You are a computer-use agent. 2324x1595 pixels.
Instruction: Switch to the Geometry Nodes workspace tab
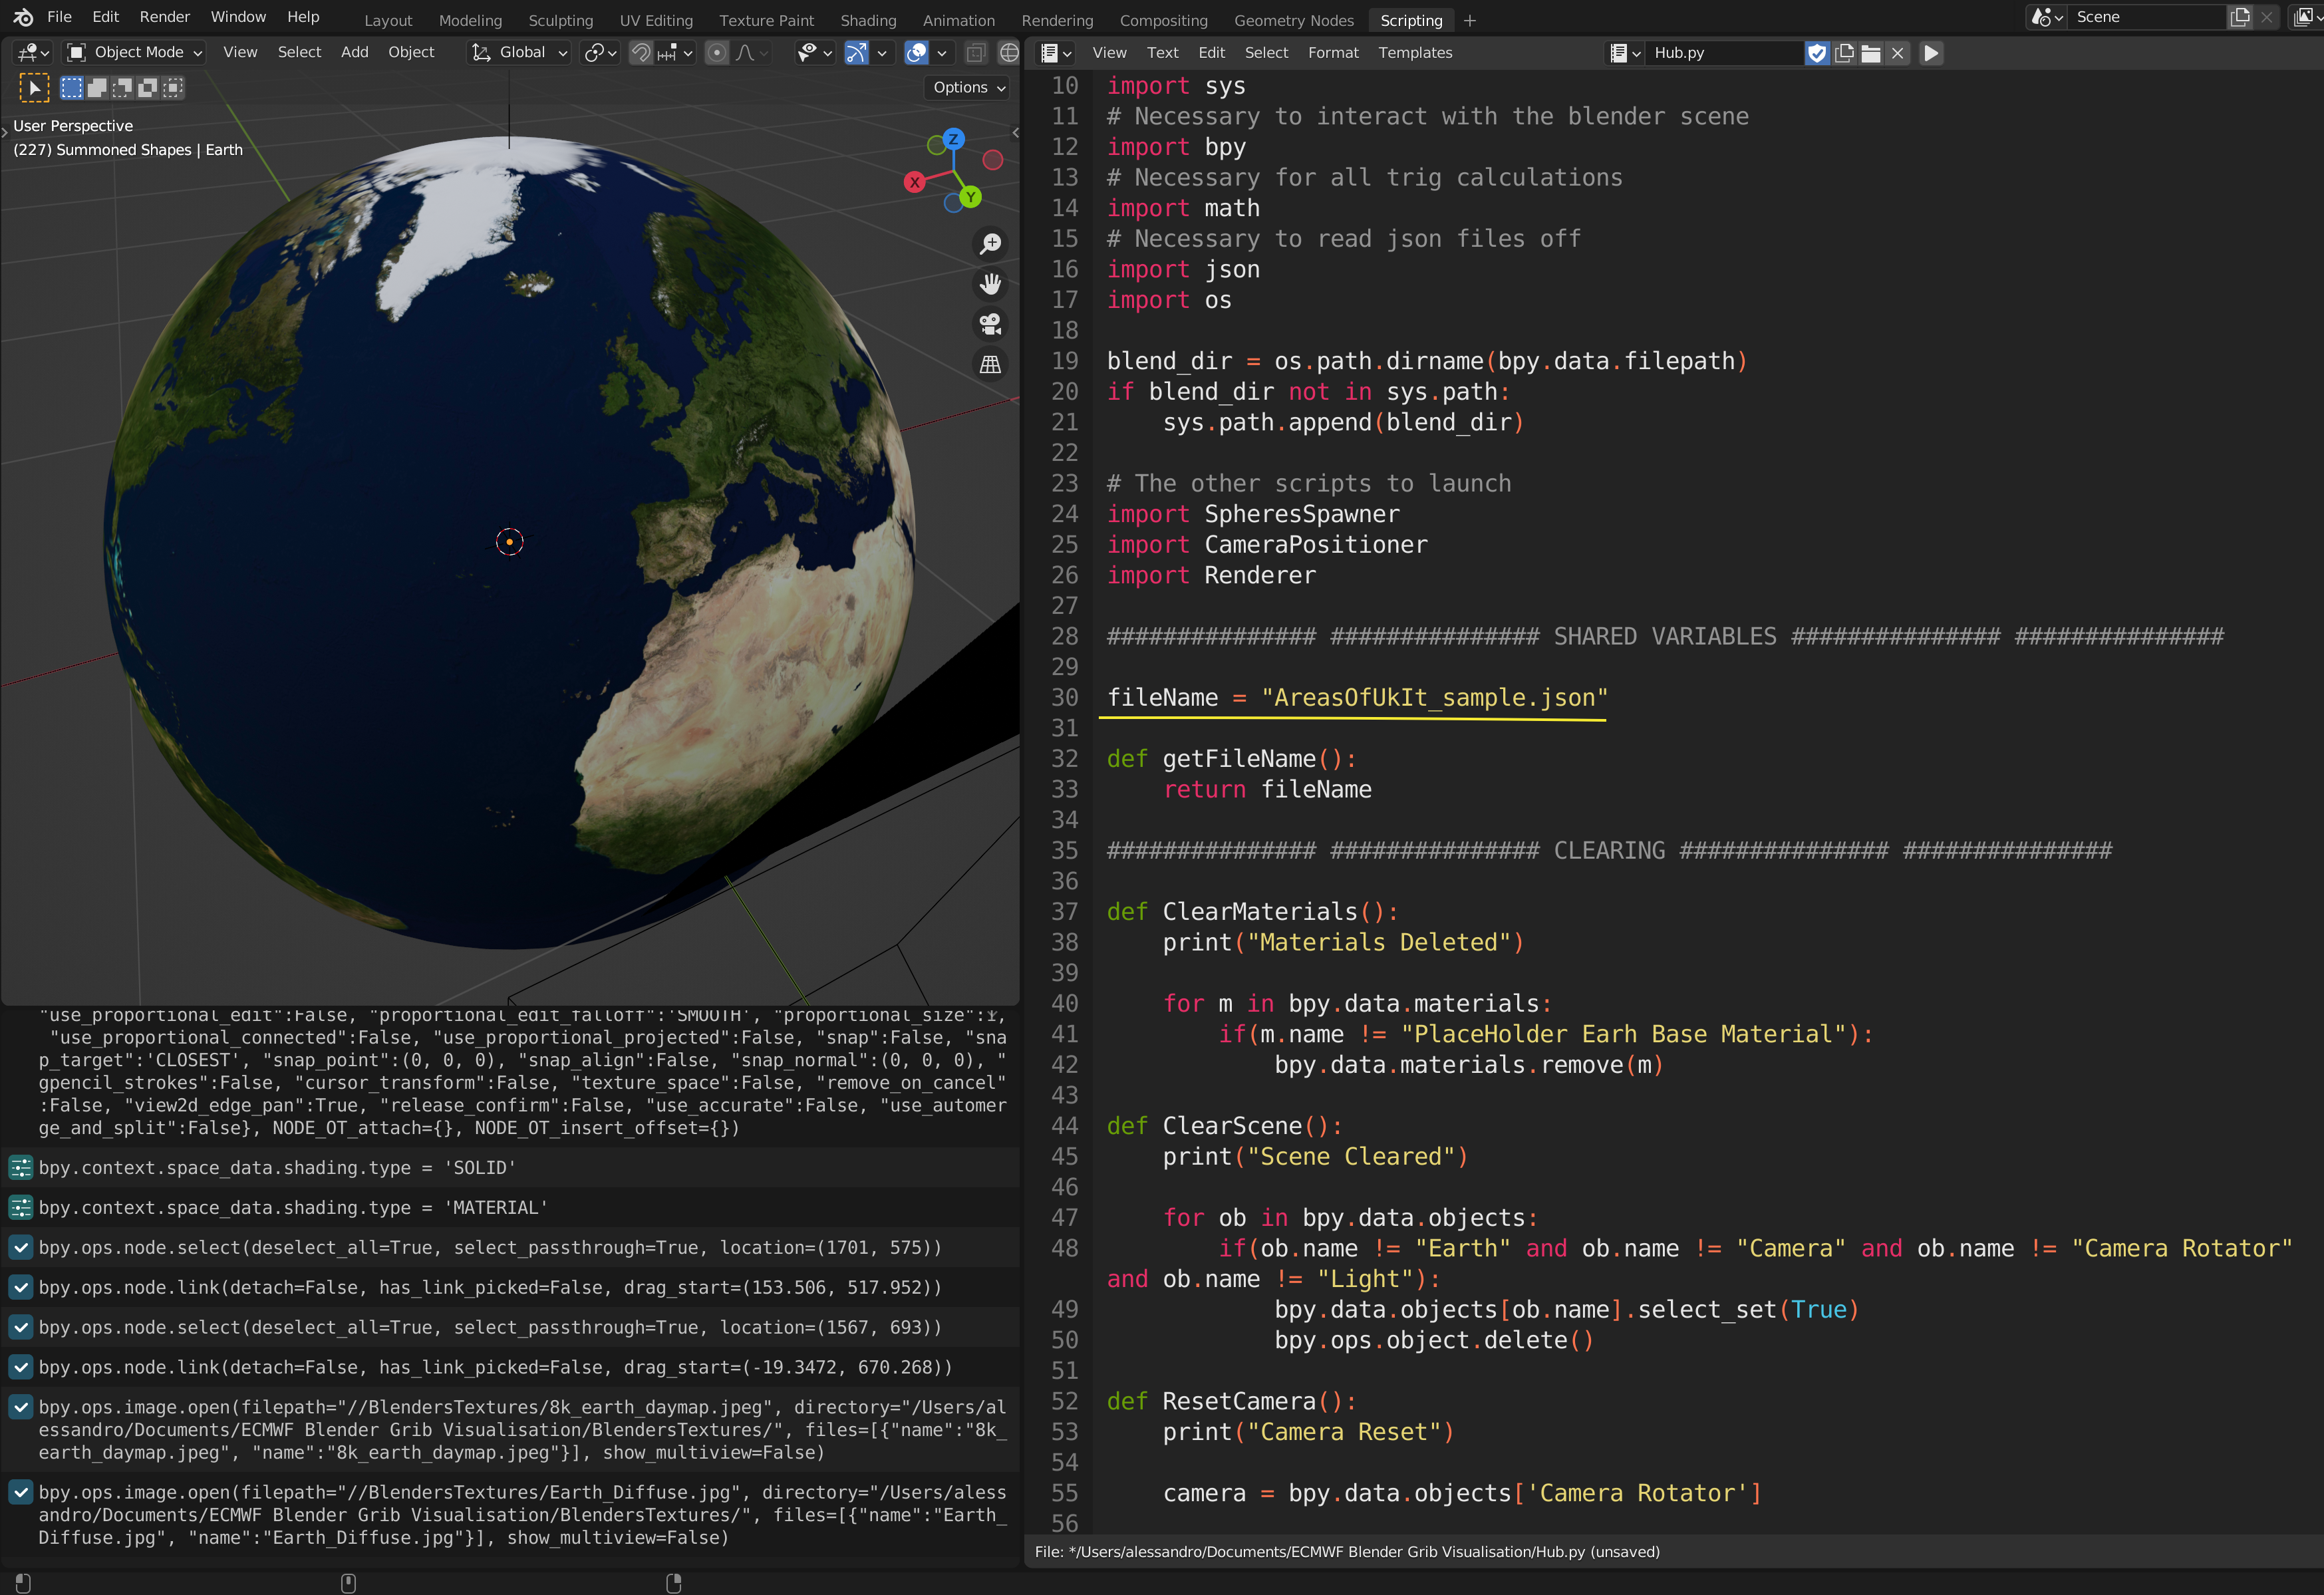click(x=1293, y=20)
